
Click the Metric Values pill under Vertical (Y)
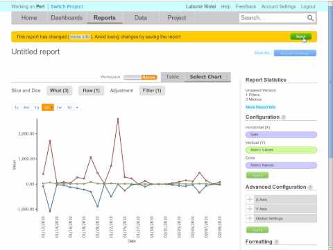pyautogui.click(x=281, y=150)
